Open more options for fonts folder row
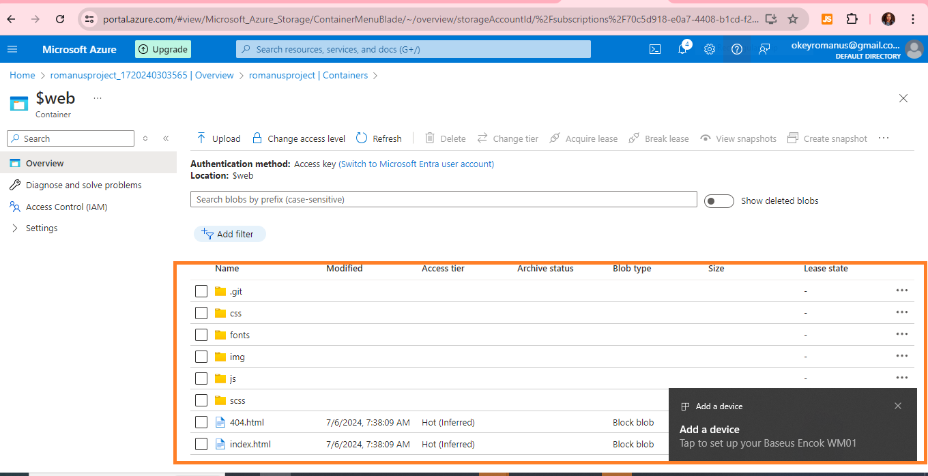 (902, 334)
